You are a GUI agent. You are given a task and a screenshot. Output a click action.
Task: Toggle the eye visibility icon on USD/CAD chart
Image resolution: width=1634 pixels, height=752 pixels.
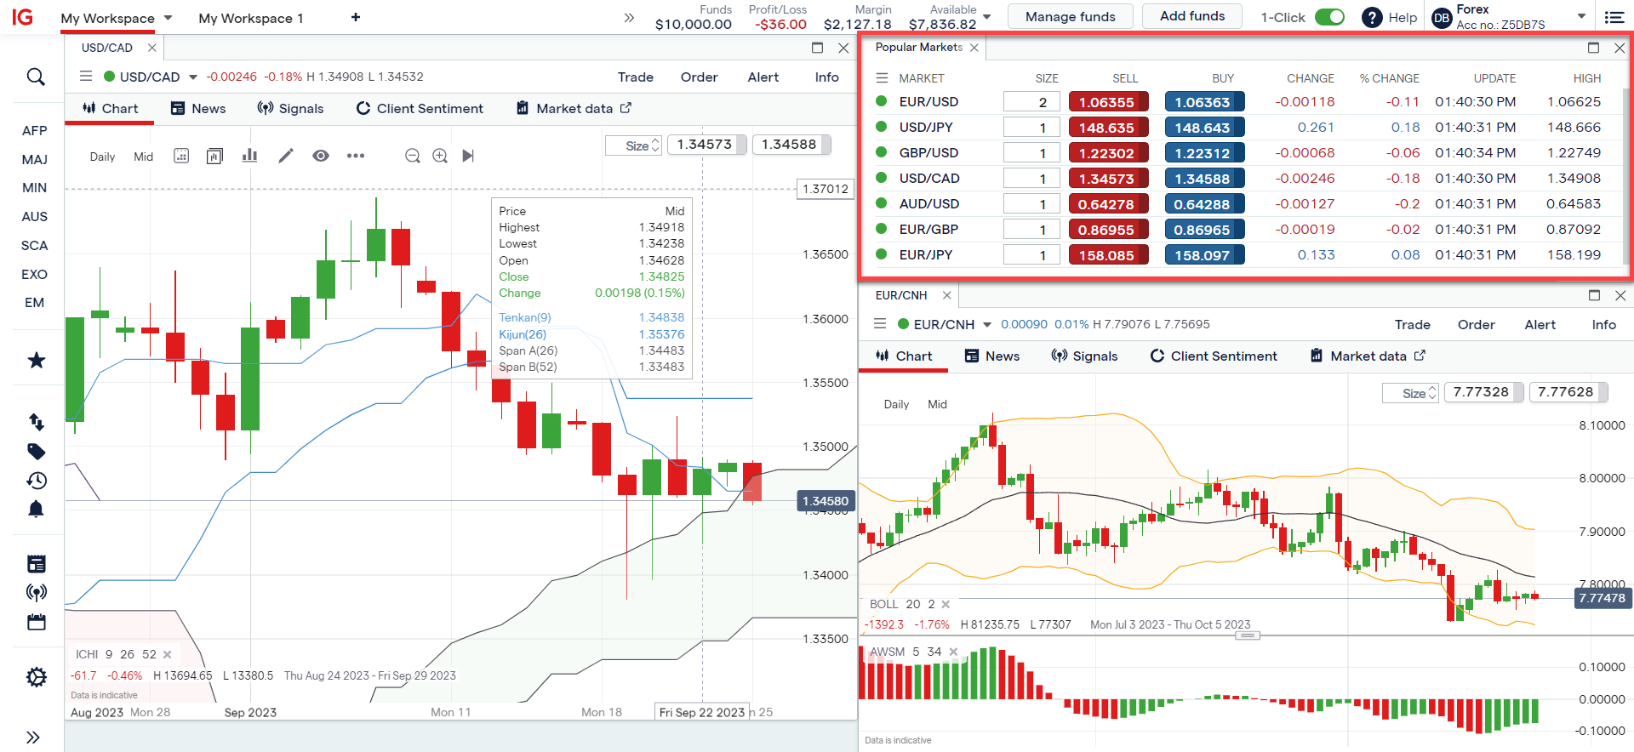coord(321,156)
